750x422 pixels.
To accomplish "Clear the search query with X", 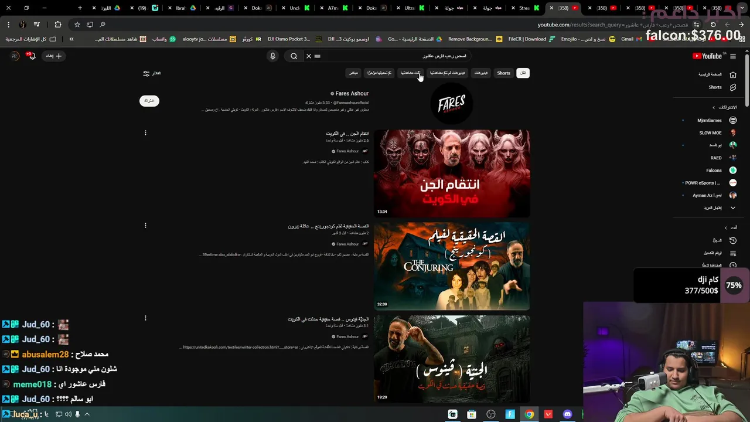I will pos(309,56).
